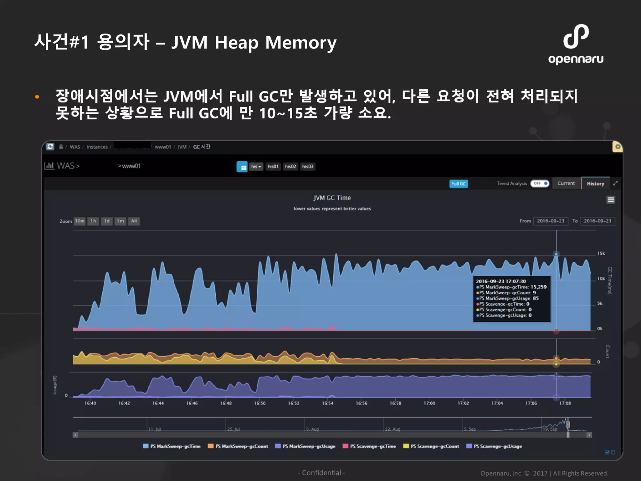Select the his01 instance
Image resolution: width=641 pixels, height=481 pixels.
pyautogui.click(x=273, y=167)
